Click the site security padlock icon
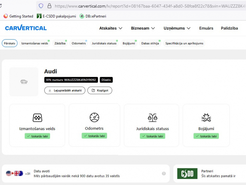Viewport: 246px width, 185px height. click(49, 6)
